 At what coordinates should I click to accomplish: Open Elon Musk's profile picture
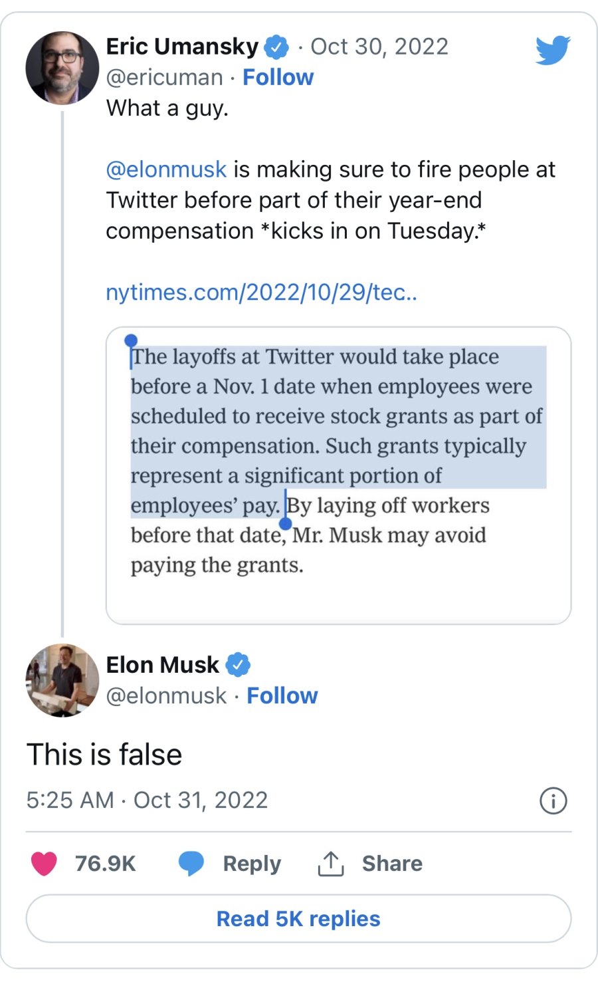(62, 680)
